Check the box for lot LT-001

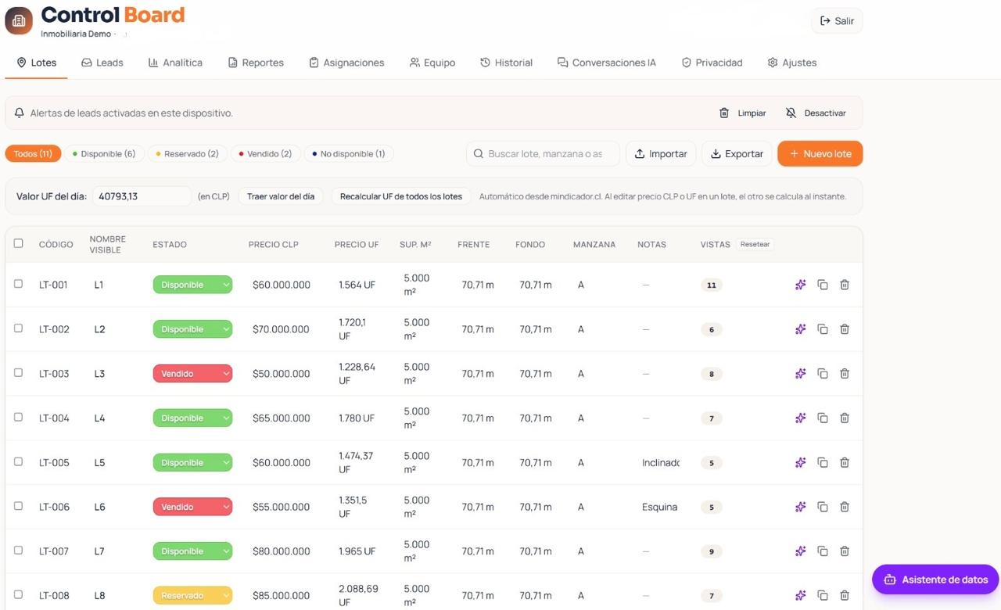coord(19,284)
